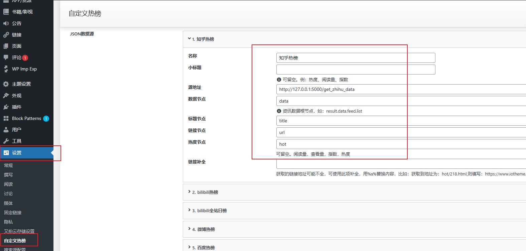Open the 自定义热榜 settings submenu item
The width and height of the screenshot is (526, 251).
point(15,241)
